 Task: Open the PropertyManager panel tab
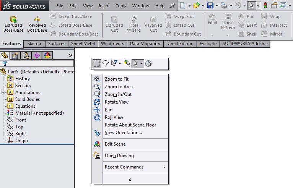pyautogui.click(x=15, y=55)
